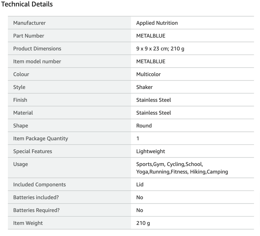Select the Usage row label
The width and height of the screenshot is (260, 236).
(20, 164)
